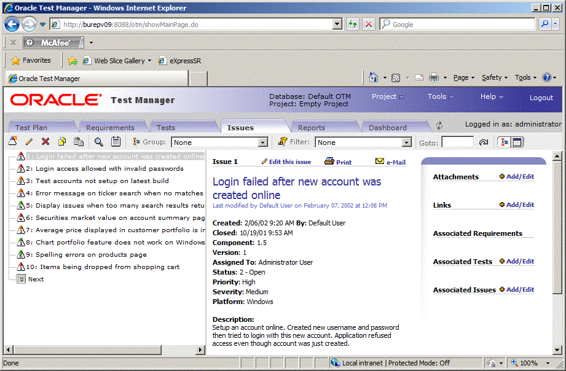Viewport: 566px width, 371px height.
Task: Open the Filter dropdown list
Action: [x=407, y=142]
